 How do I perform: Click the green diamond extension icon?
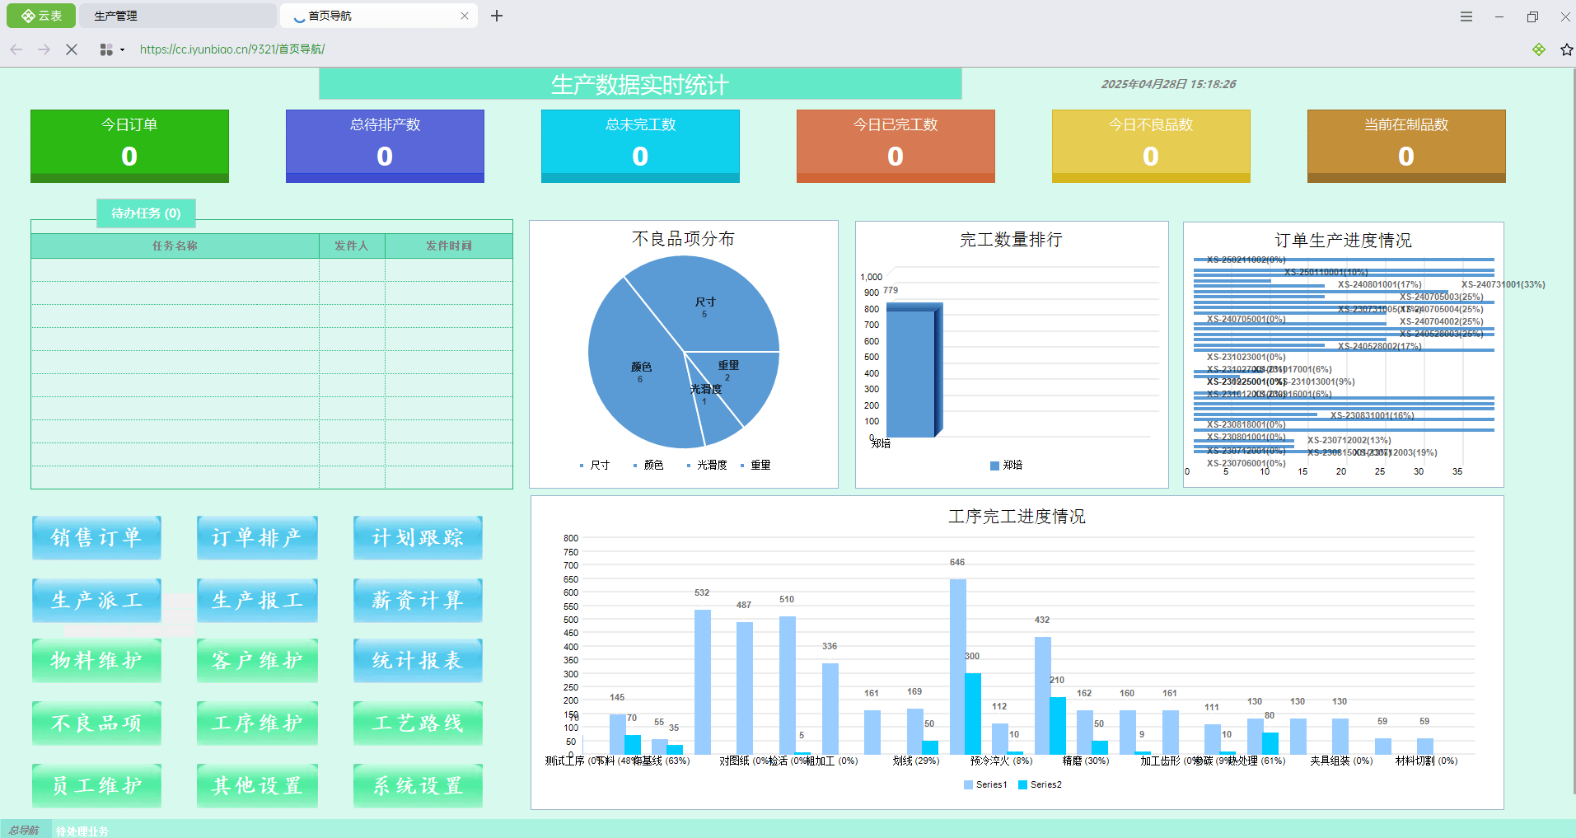(1538, 49)
